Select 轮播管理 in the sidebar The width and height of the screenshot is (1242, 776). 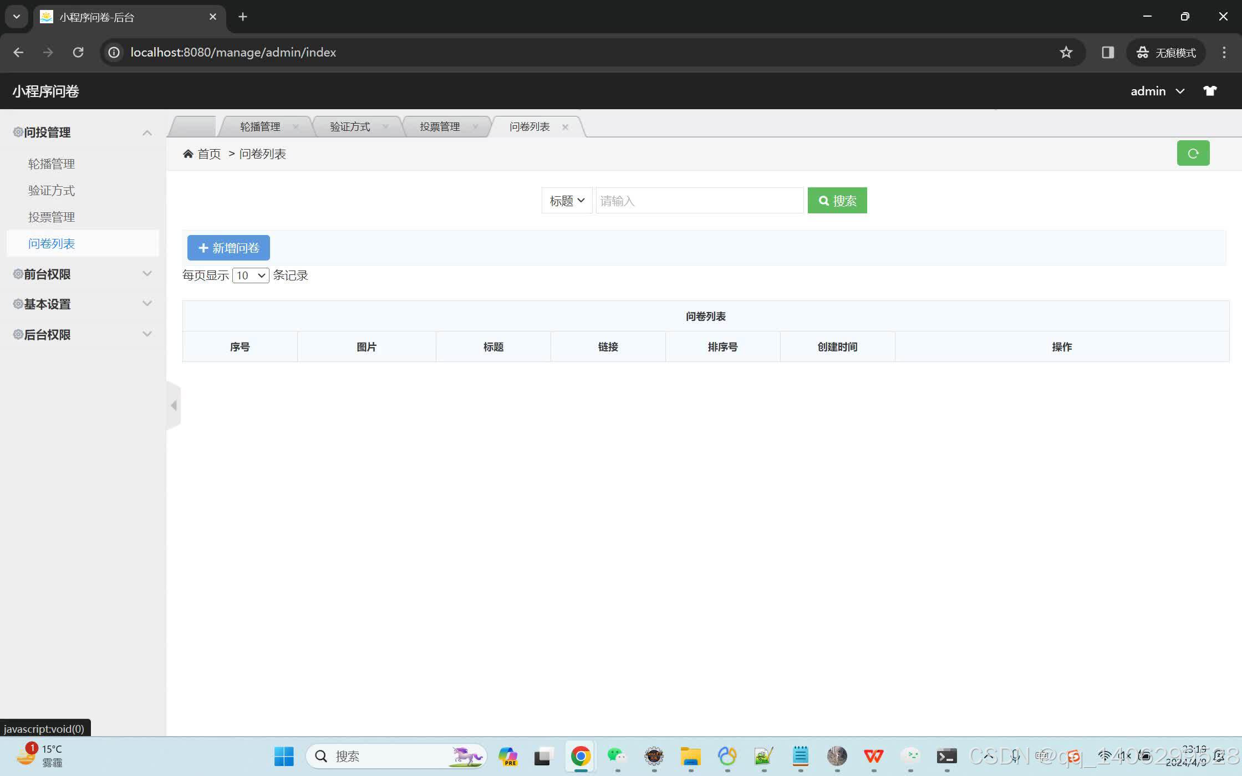tap(52, 164)
